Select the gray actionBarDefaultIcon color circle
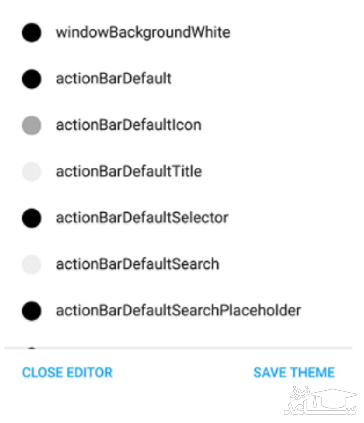 (32, 125)
